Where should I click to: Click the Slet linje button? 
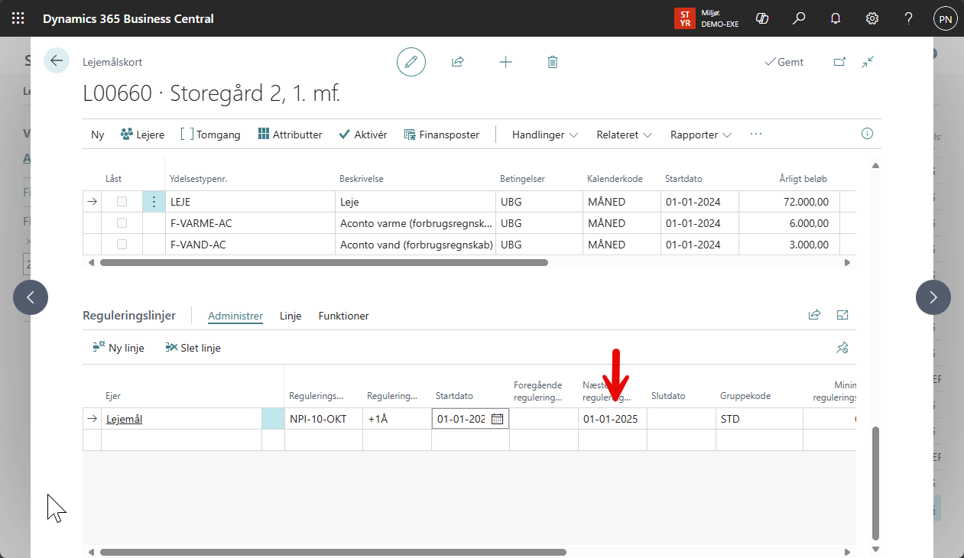coord(193,348)
